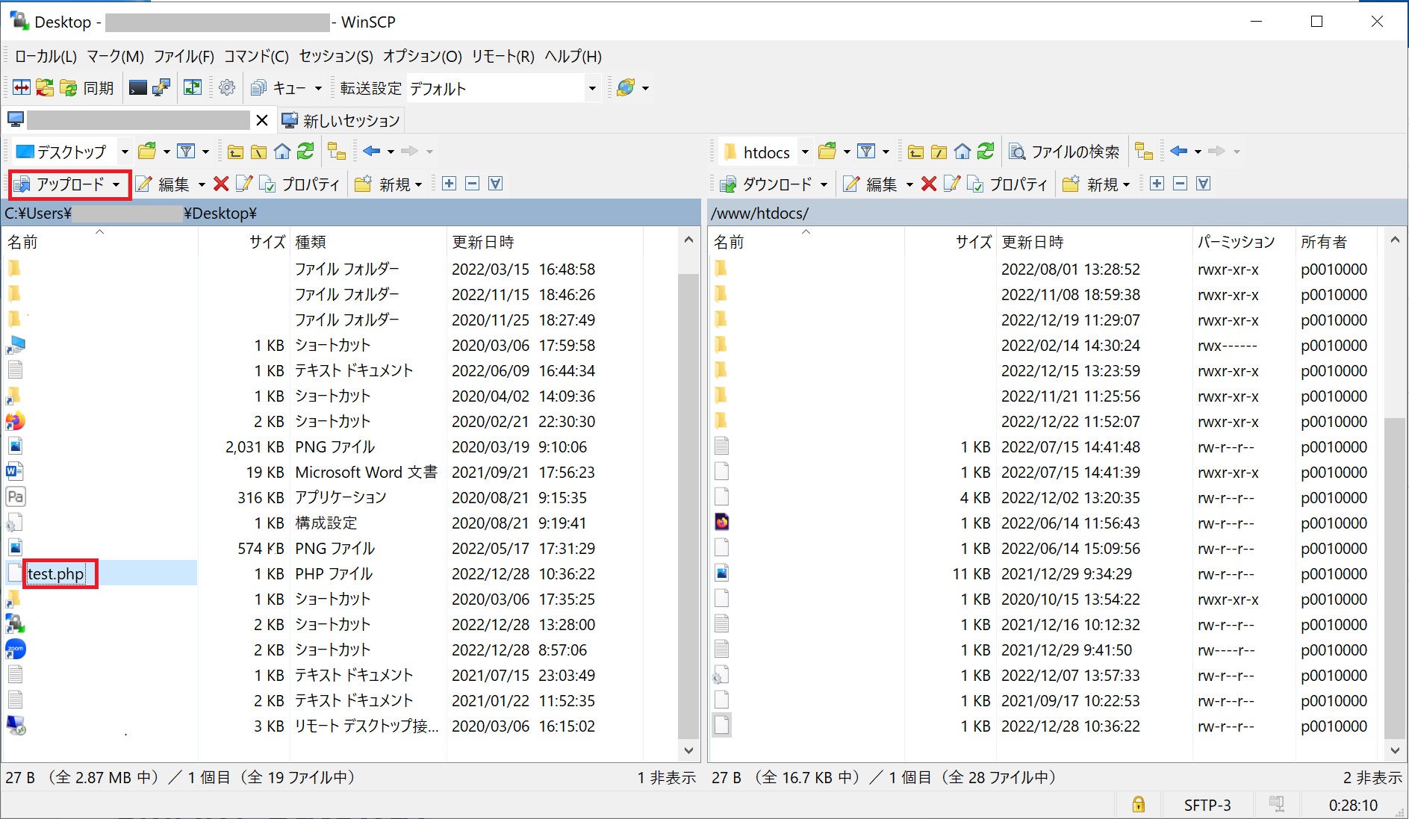Delete selected remote file red X

point(929,184)
